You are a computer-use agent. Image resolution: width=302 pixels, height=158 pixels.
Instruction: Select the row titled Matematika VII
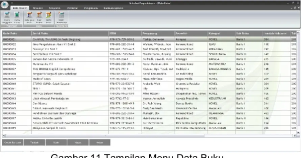coord(149,64)
